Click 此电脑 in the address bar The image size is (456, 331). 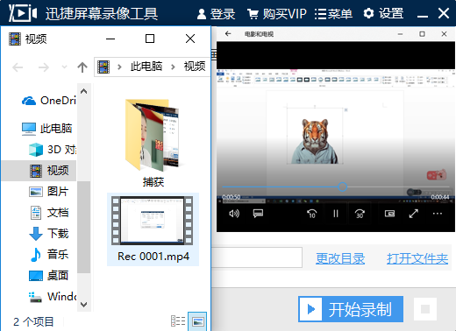(x=146, y=67)
